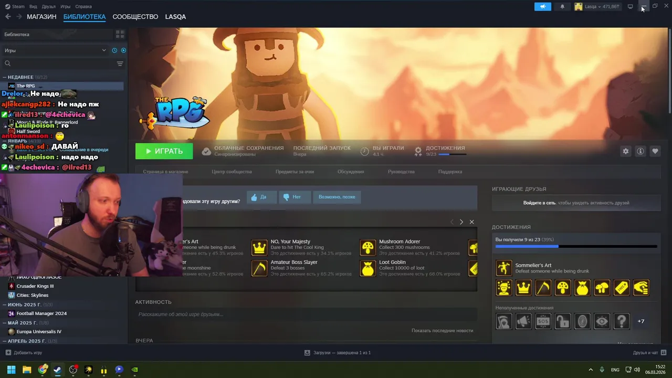The image size is (672, 378).
Task: Open the МАГАЗИН tab
Action: click(x=41, y=17)
